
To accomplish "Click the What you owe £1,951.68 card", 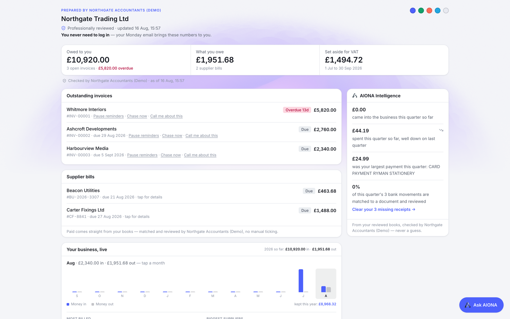I will (x=255, y=60).
